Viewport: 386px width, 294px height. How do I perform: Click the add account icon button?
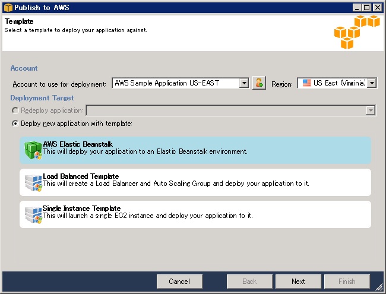click(259, 83)
